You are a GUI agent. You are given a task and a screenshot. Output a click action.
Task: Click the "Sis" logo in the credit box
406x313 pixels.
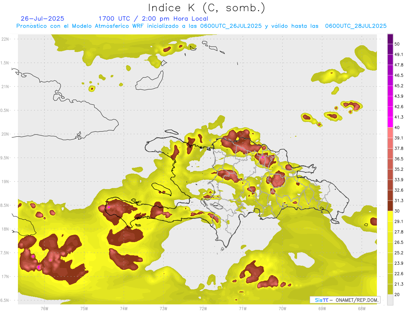[x=319, y=300]
